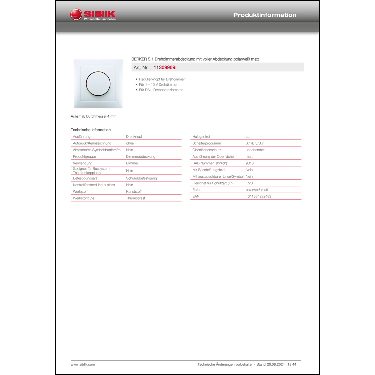Click the Schalterprogramm value 'S.1/B.3/B.7'
Screen dimensions: 375x375
[x=255, y=143]
